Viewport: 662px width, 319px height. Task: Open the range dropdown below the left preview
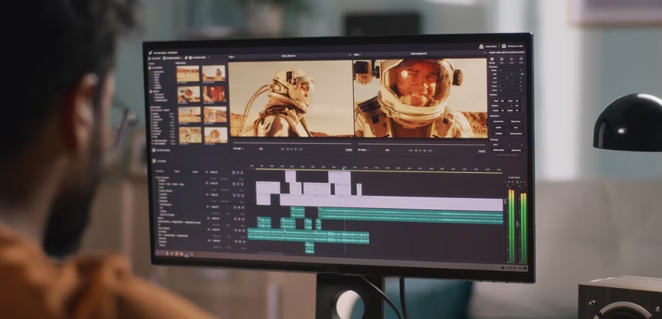pos(238,148)
